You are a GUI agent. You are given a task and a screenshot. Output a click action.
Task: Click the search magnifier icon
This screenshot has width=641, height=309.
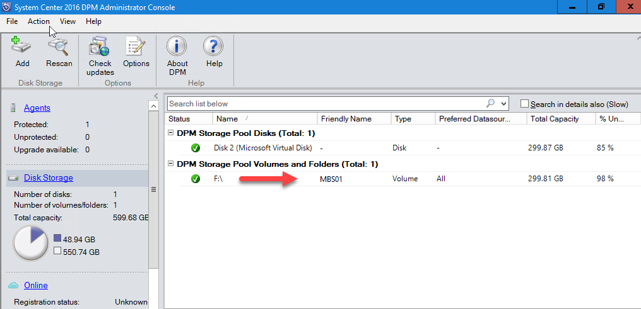491,104
